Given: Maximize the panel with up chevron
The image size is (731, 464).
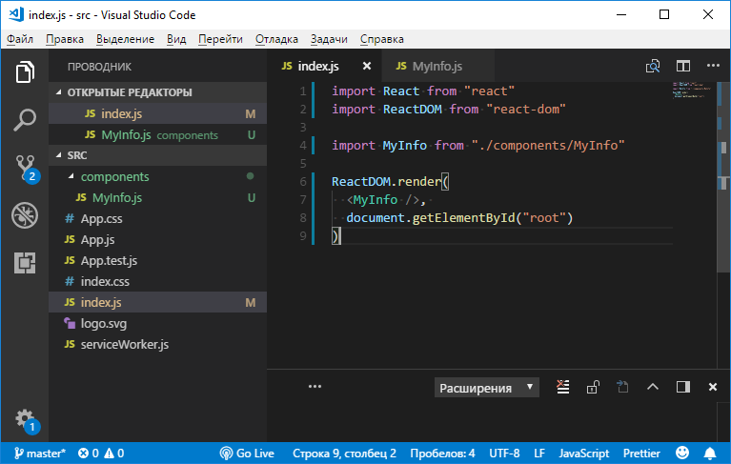Looking at the screenshot, I should pos(653,387).
